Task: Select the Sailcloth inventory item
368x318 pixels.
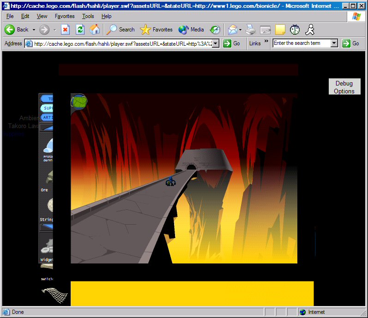Action: tap(47, 272)
